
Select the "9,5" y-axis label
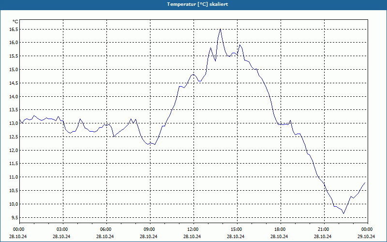pyautogui.click(x=15, y=217)
